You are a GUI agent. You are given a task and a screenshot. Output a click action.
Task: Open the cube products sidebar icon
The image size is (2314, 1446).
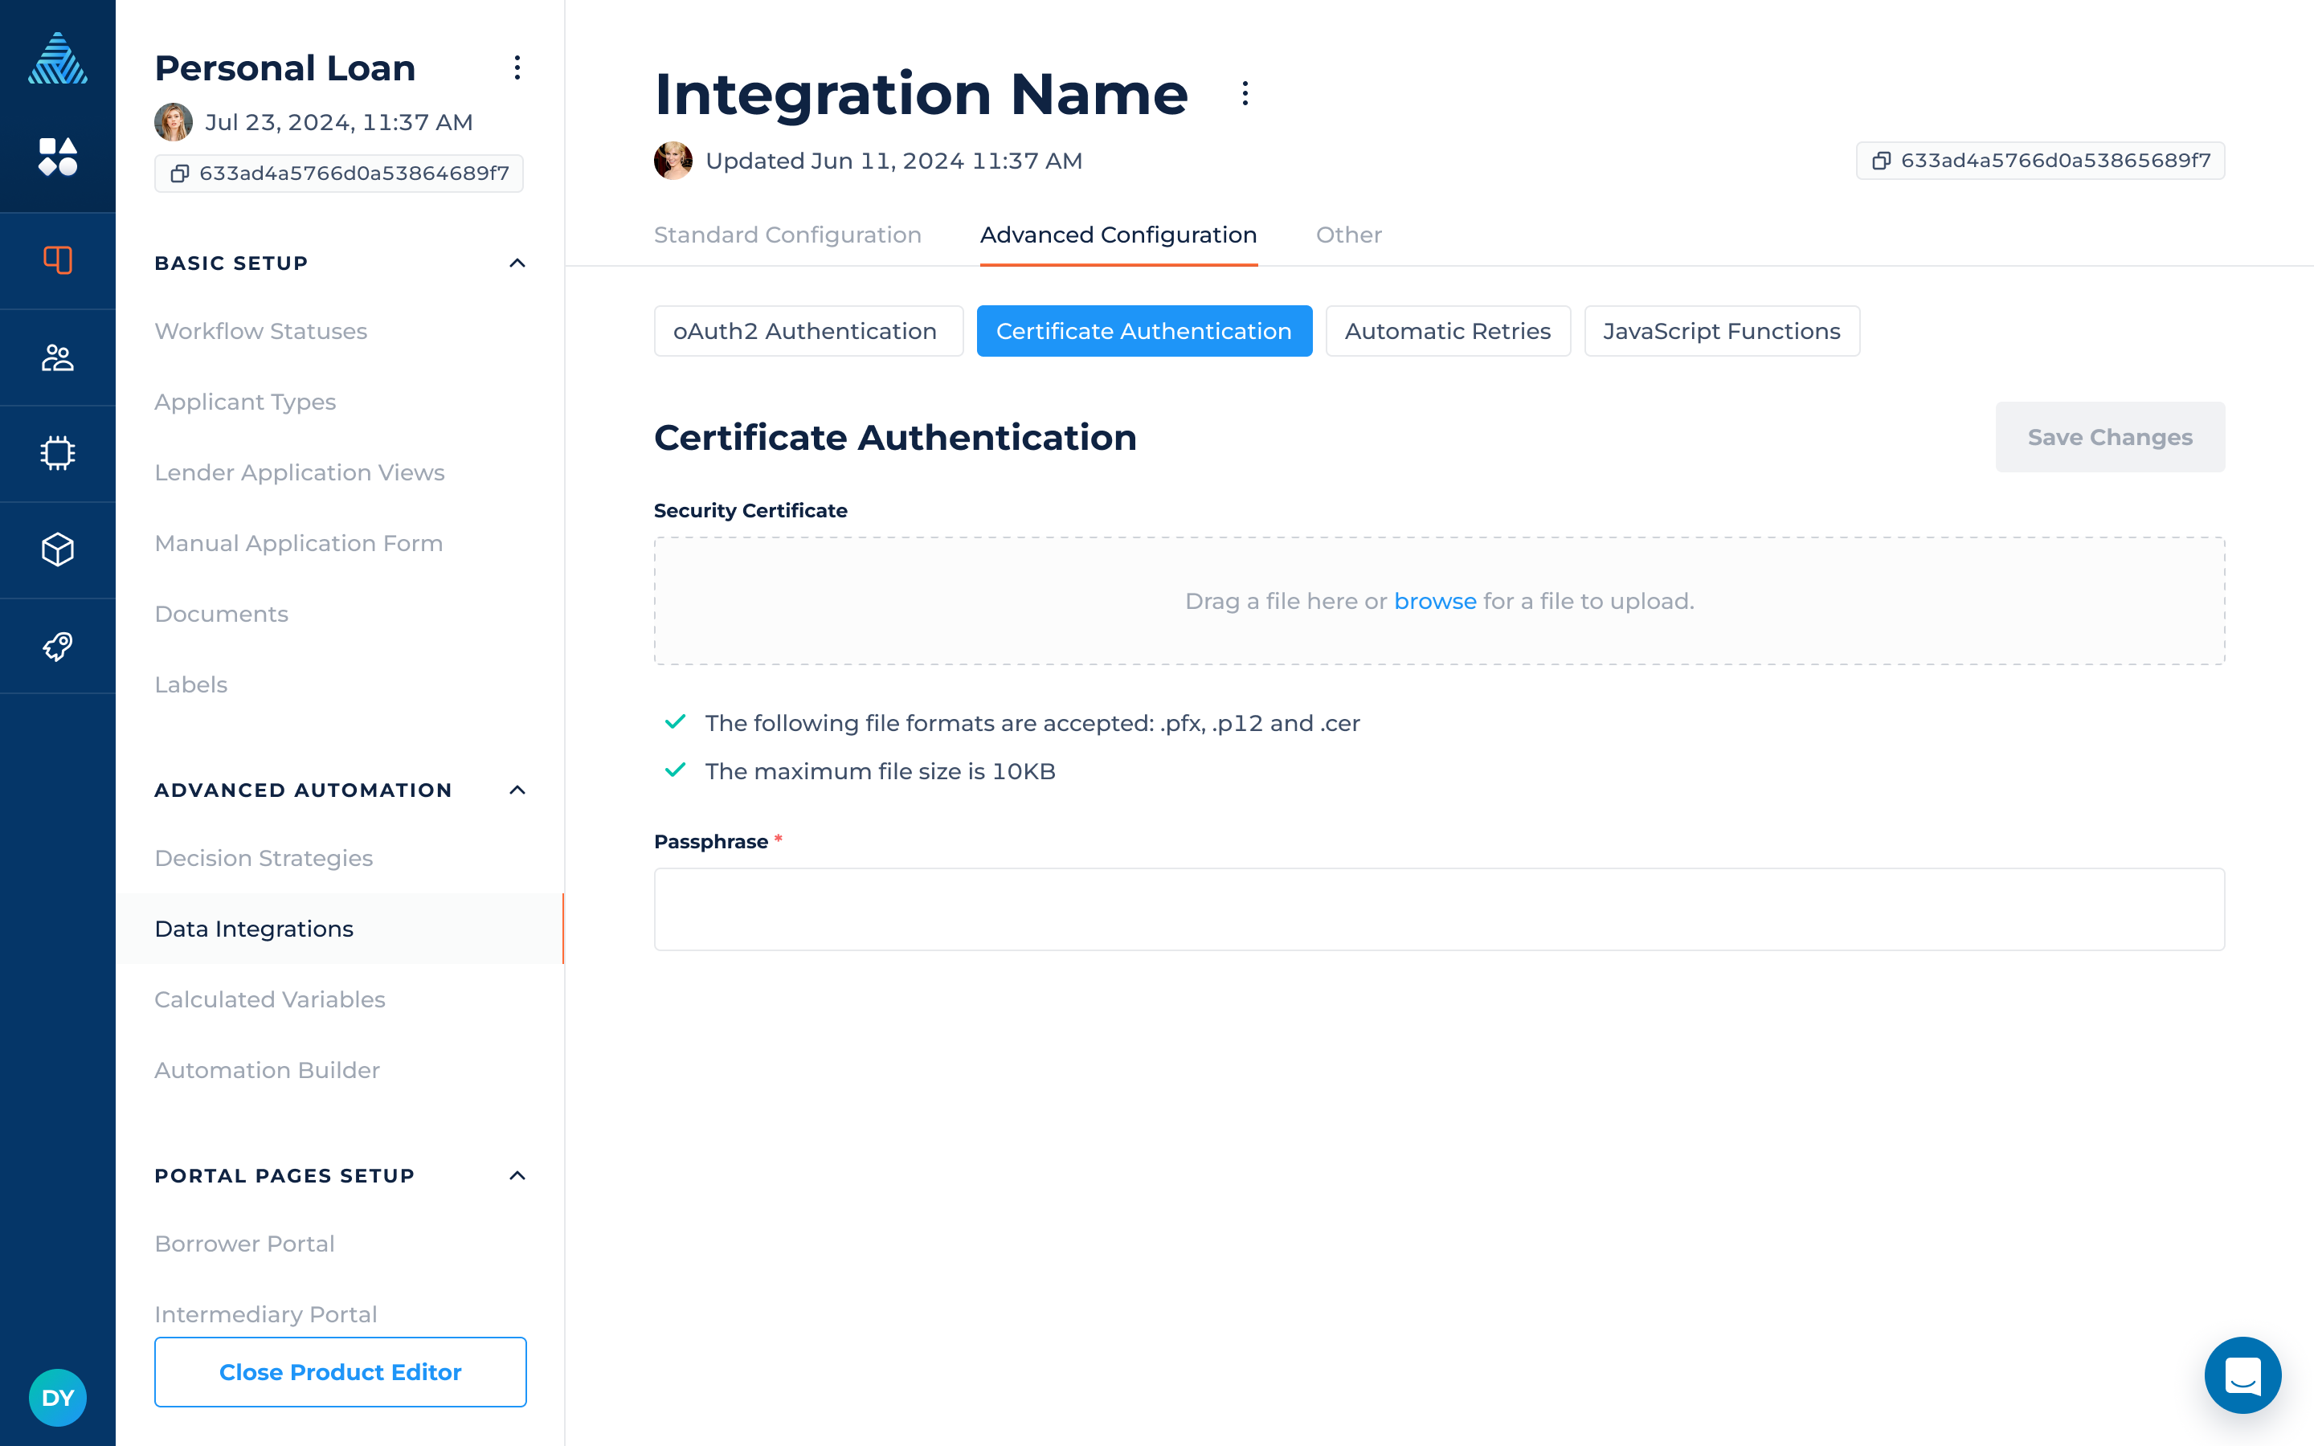57,550
